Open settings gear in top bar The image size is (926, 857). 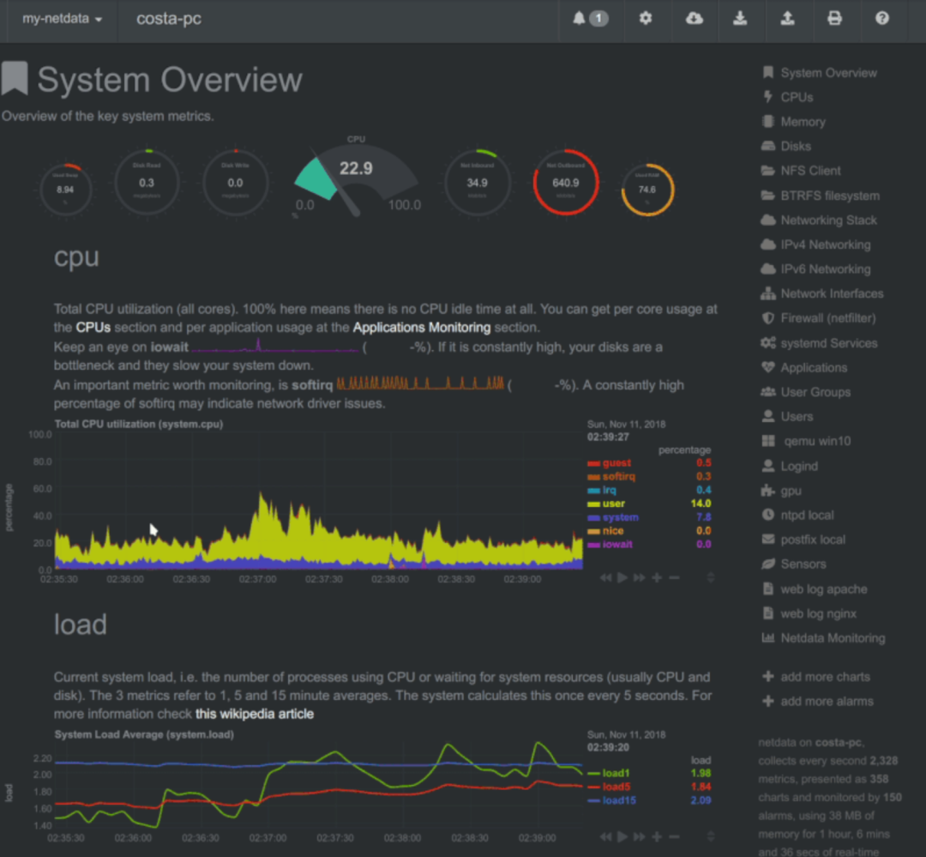(646, 18)
